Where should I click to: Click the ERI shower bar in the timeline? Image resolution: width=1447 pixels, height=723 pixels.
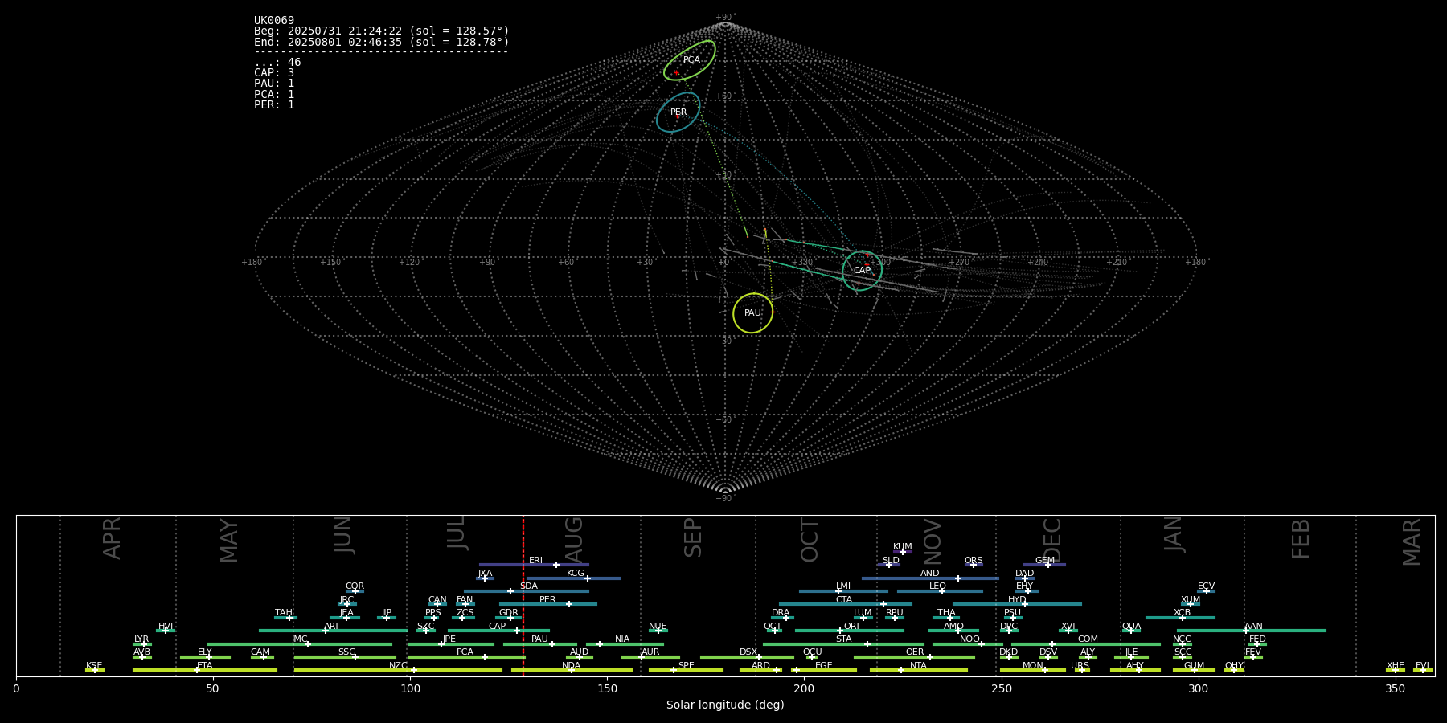tap(534, 565)
